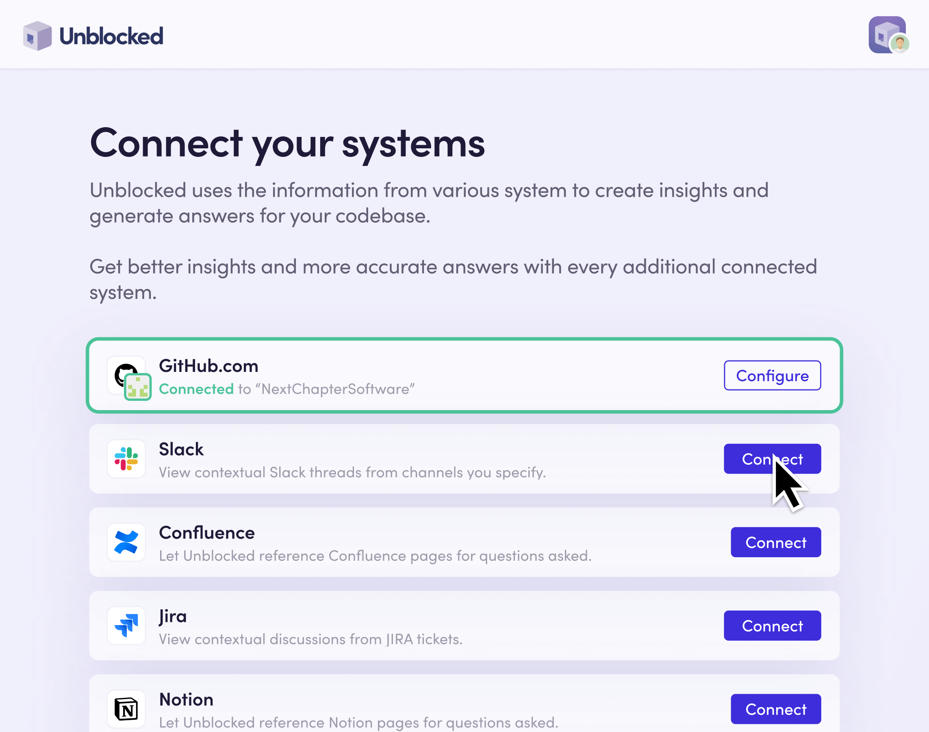Connect the Confluence integration
The height and width of the screenshot is (732, 929).
[x=776, y=542]
